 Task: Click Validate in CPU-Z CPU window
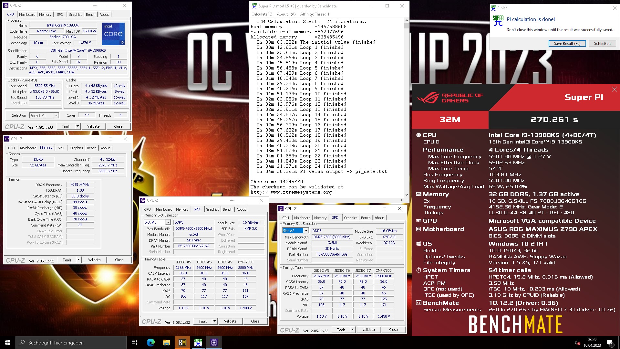point(93,126)
